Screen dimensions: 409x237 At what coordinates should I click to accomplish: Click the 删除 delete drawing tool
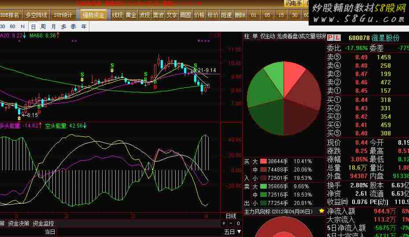pos(240,15)
